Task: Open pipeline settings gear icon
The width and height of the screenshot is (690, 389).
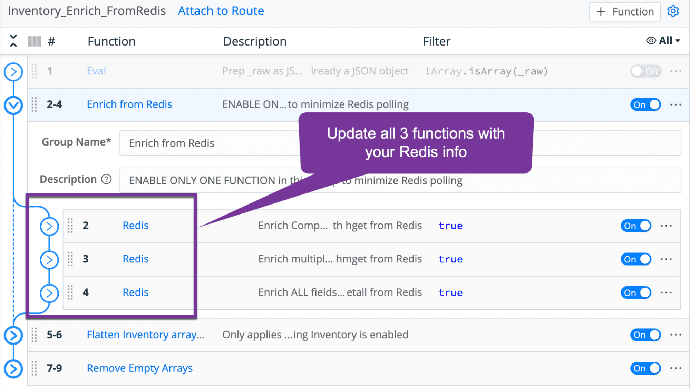Action: tap(673, 11)
